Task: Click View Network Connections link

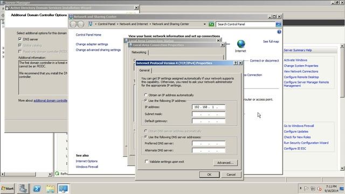Action: (301, 72)
